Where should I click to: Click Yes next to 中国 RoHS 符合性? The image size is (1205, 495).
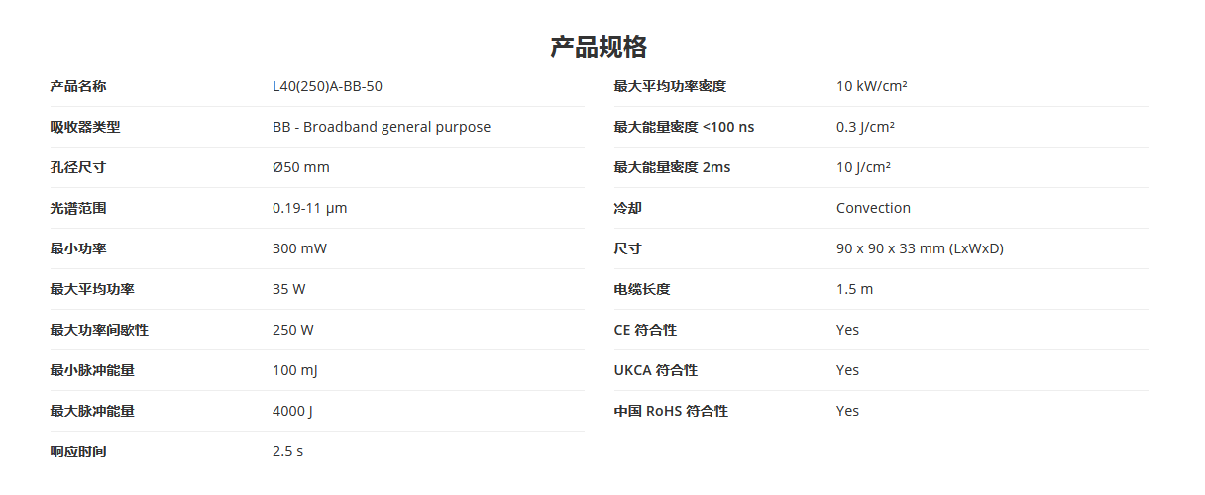click(x=847, y=411)
